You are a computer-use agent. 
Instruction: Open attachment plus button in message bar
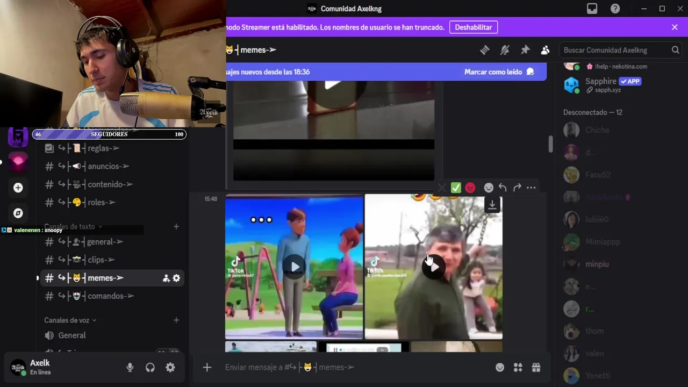[x=207, y=367]
